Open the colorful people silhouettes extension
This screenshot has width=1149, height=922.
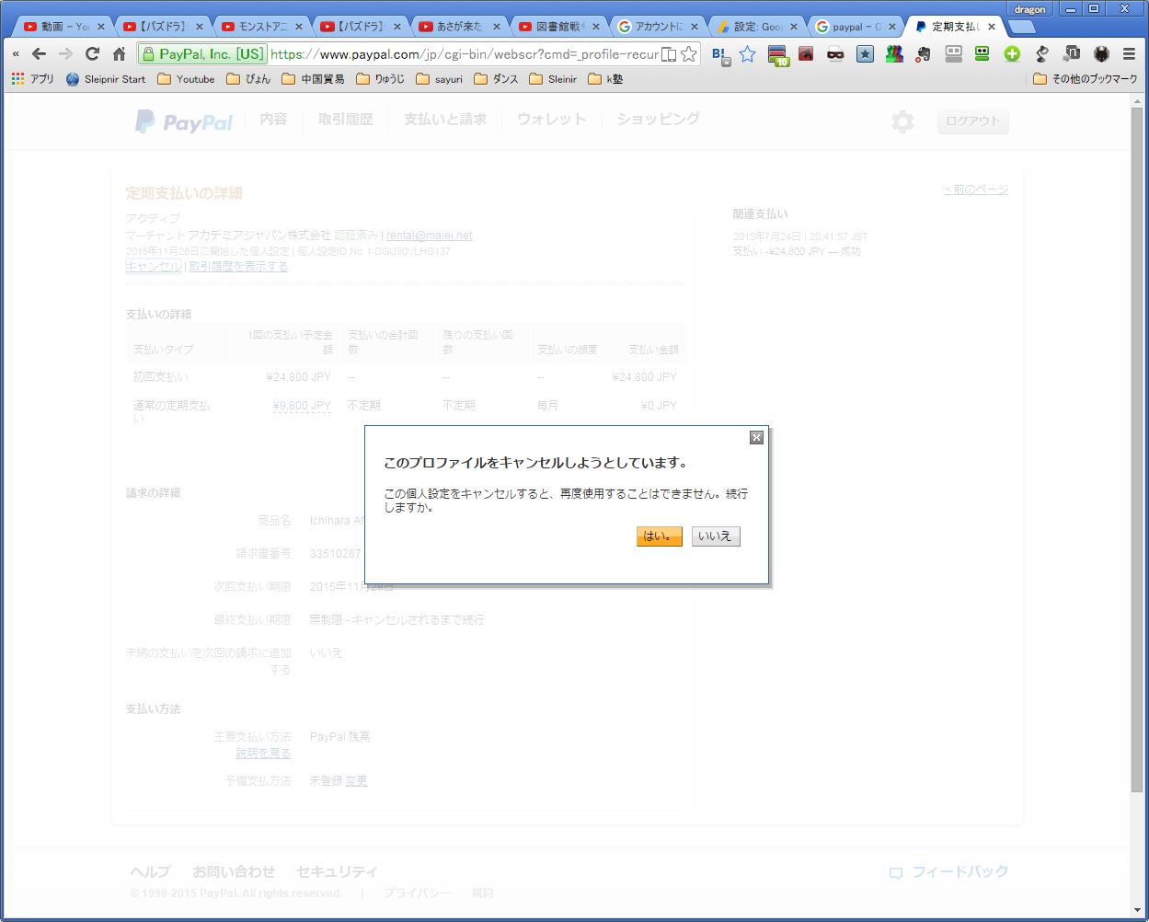[894, 54]
